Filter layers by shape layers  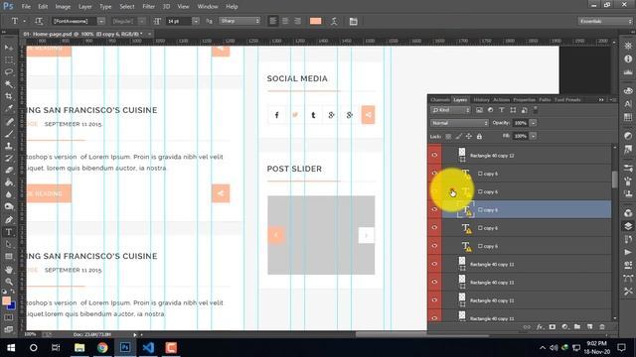point(513,110)
